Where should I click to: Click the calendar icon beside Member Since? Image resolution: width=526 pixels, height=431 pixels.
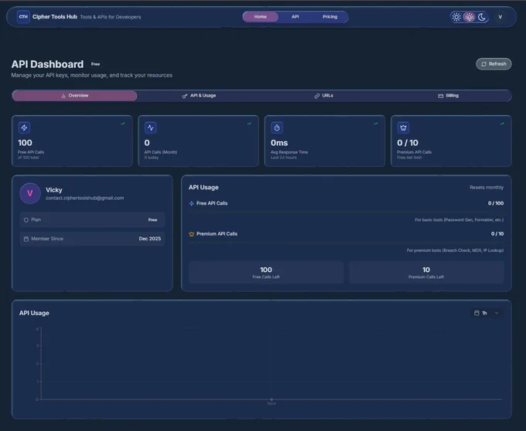point(26,239)
